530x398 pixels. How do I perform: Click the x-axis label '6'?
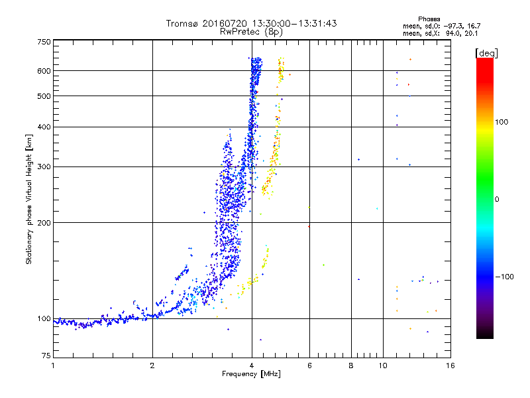point(309,365)
